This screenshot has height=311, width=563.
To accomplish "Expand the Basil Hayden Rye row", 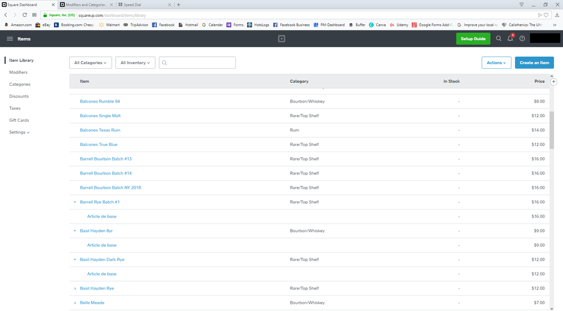I will click(74, 288).
